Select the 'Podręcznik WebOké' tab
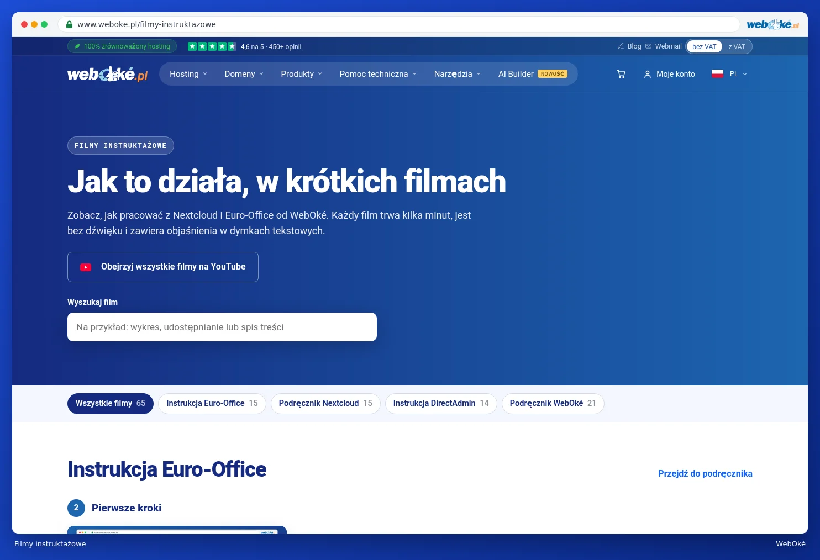The width and height of the screenshot is (820, 560). coord(553,404)
